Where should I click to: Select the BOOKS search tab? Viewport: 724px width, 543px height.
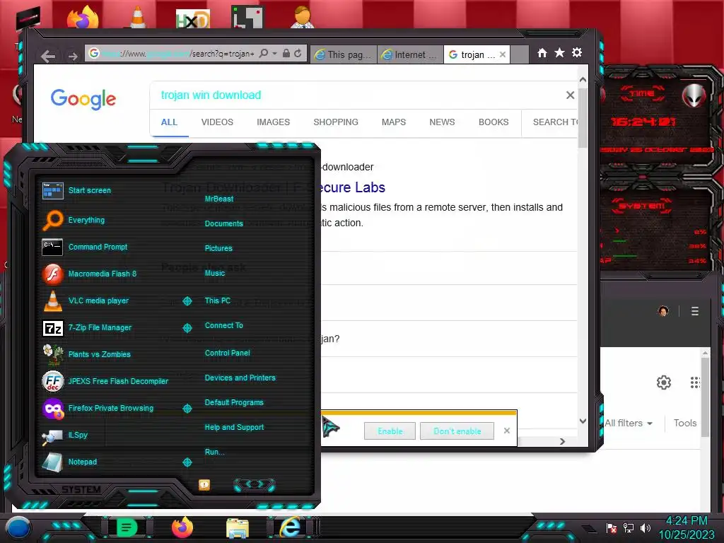(x=494, y=122)
